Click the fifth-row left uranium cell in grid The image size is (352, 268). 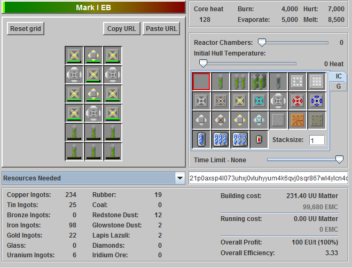(x=74, y=132)
